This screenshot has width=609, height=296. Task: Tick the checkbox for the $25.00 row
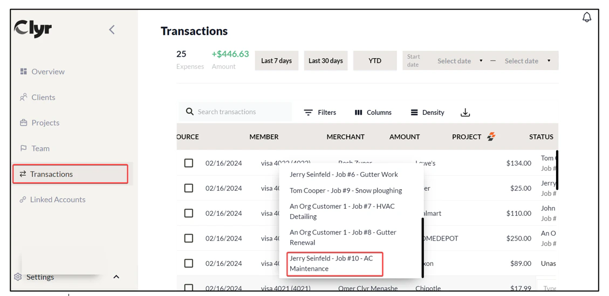[x=189, y=188]
